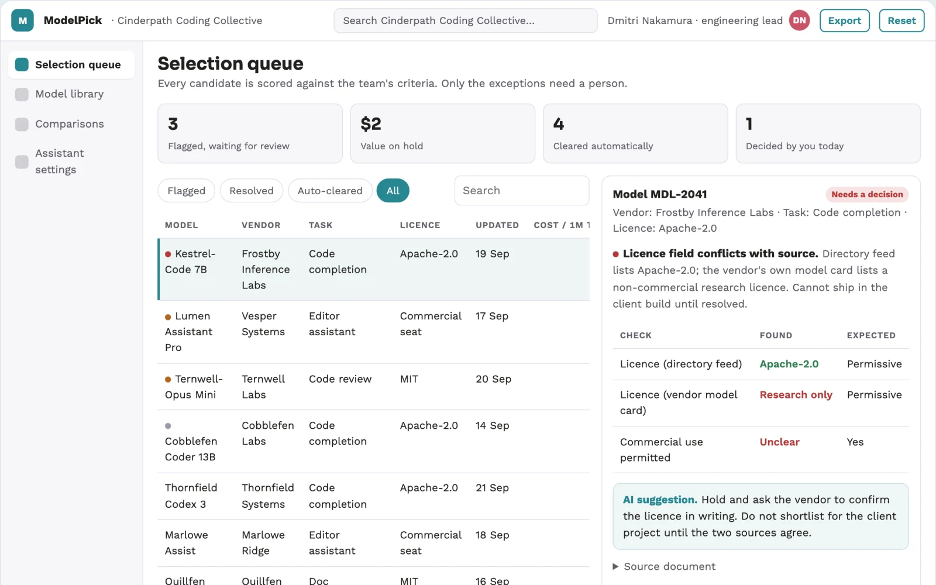Expand the Source document disclosure
Image resolution: width=936 pixels, height=585 pixels.
[x=664, y=566]
